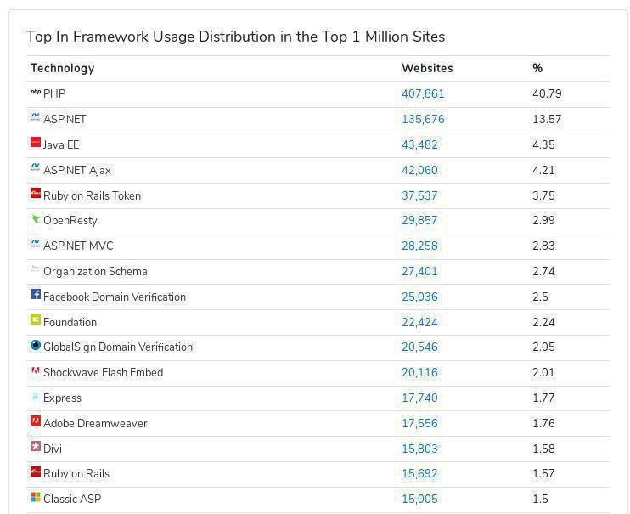Viewport: 630px width, 514px height.
Task: Open the 17,740 Express websites link
Action: [x=419, y=398]
